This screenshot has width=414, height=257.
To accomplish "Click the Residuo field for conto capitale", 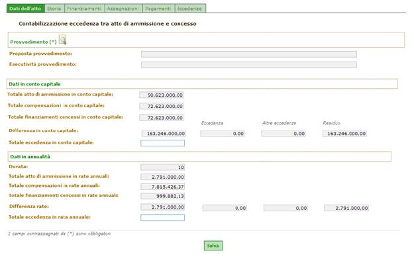I will coord(344,133).
